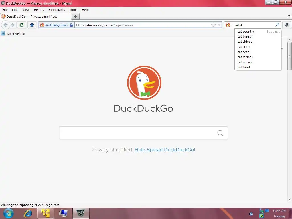
Task: Click the blue monitor tray icon
Action: [x=267, y=211]
